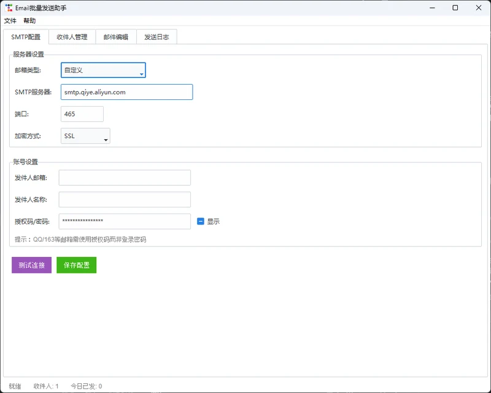Click the 账号设置 group title
The height and width of the screenshot is (393, 491).
click(25, 162)
